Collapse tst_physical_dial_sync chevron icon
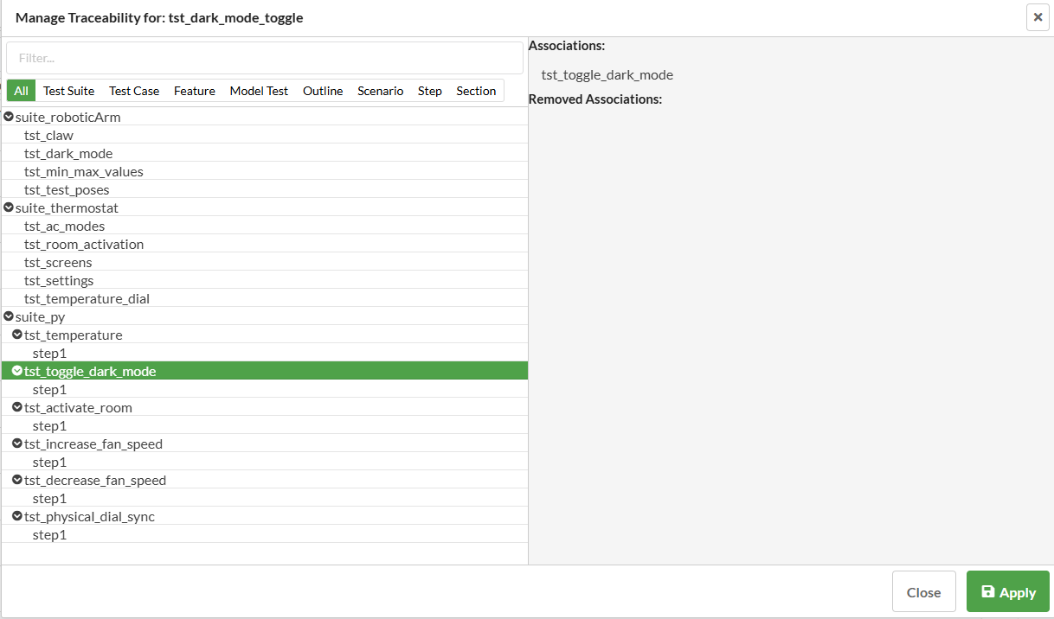Image resolution: width=1054 pixels, height=619 pixels. point(17,516)
